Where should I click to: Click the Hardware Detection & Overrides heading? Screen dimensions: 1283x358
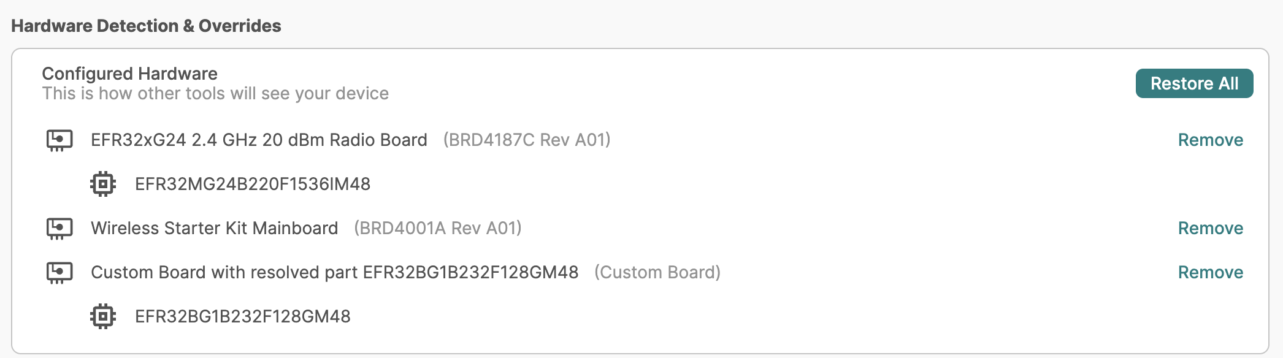click(146, 26)
